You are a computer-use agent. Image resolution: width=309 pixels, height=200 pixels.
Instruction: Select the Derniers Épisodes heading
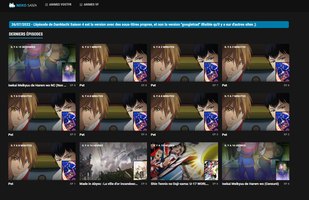click(26, 34)
